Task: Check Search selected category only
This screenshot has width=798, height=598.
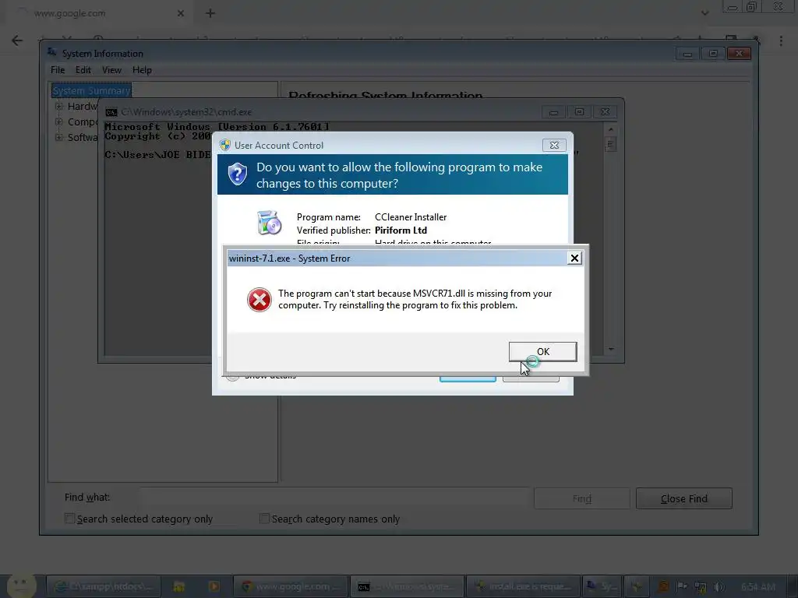Action: pos(69,519)
